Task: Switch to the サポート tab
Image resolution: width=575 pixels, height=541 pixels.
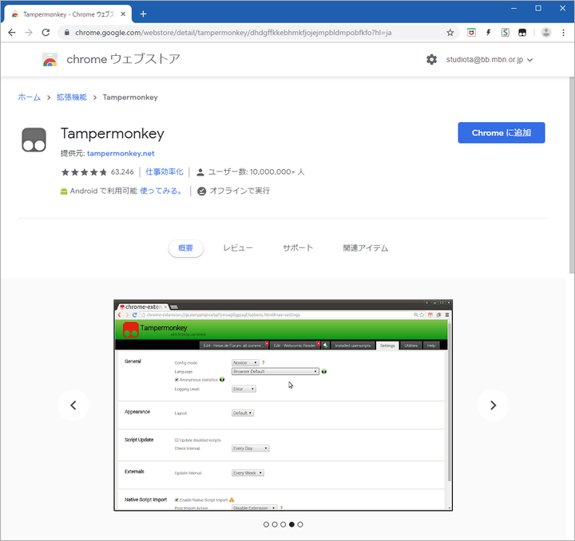Action: click(x=298, y=248)
